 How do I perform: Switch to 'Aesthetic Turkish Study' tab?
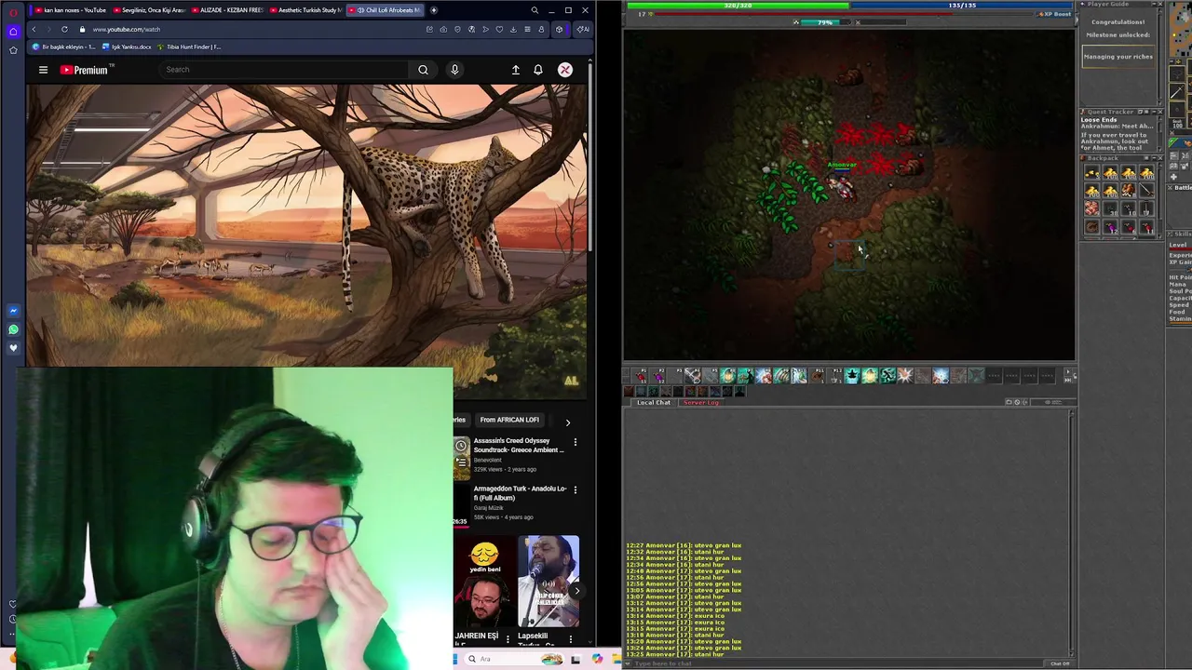point(305,10)
